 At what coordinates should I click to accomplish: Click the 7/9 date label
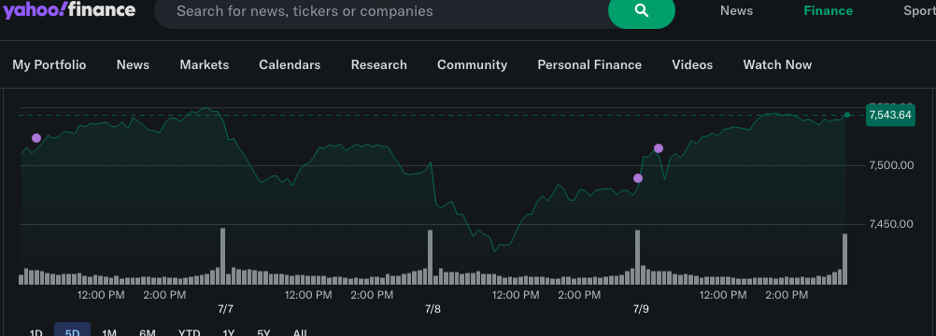point(641,309)
